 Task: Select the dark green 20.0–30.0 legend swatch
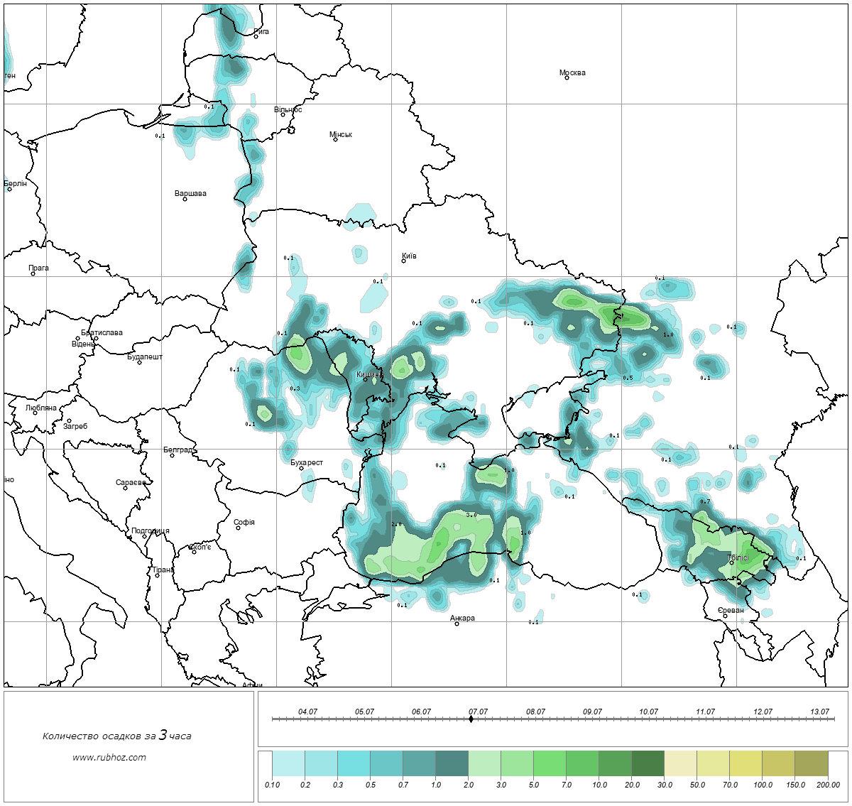[x=648, y=765]
